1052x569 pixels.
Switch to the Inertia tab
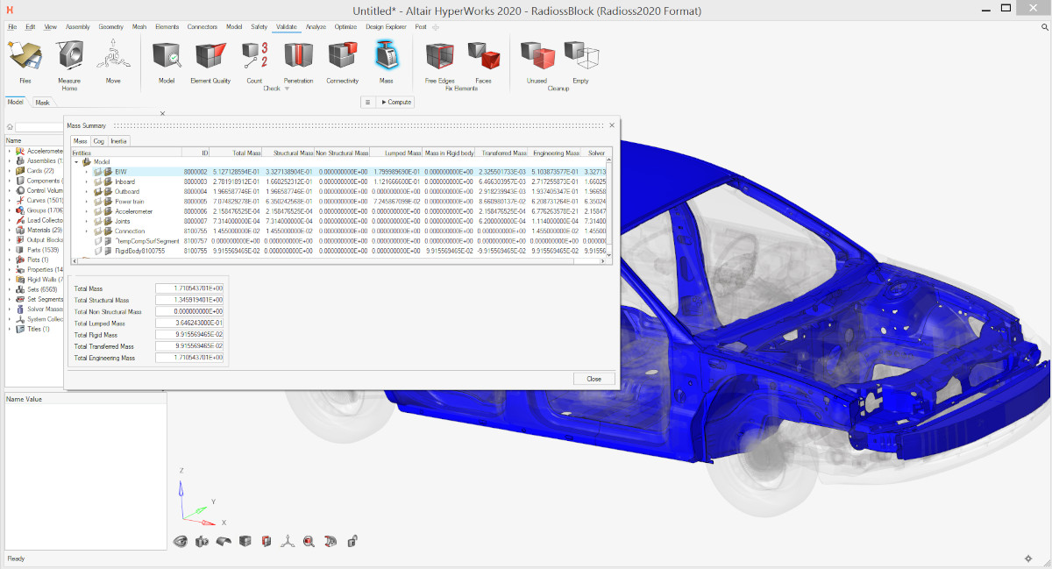118,141
